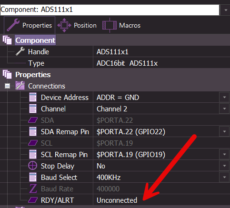Open the Macros tab
The height and width of the screenshot is (208, 230).
[121, 25]
